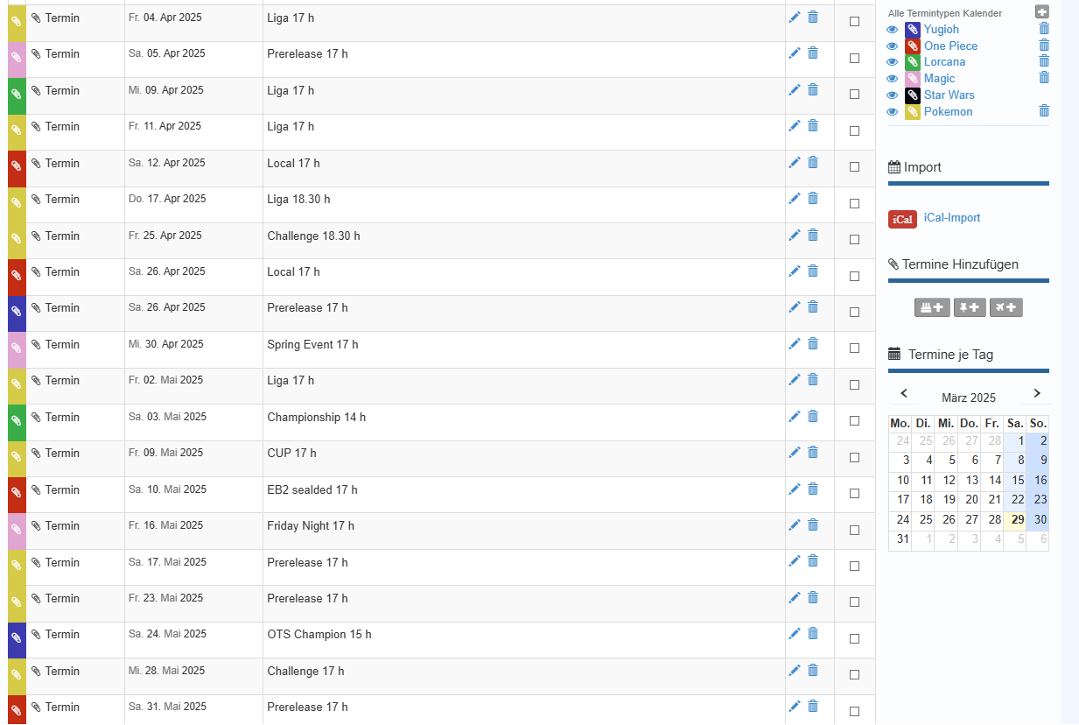This screenshot has width=1079, height=725.
Task: Delete the Challenge 17 h entry on 28. Mai
Action: pos(813,671)
